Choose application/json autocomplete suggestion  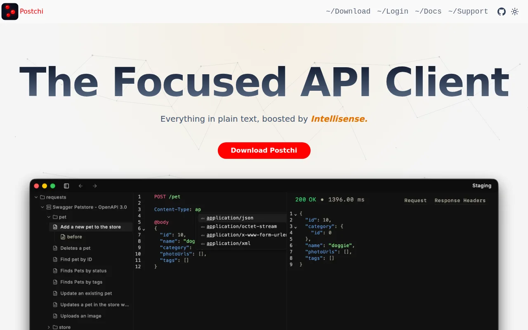[x=243, y=218]
